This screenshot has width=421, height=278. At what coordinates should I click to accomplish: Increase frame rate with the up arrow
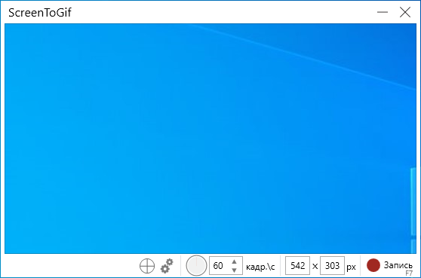(x=234, y=261)
